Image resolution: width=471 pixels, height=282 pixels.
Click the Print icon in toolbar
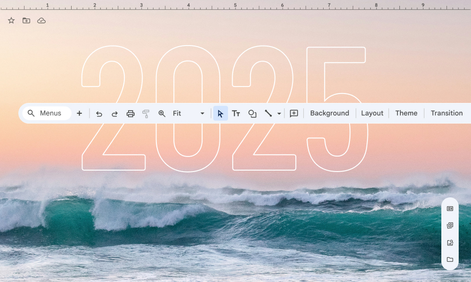click(130, 113)
